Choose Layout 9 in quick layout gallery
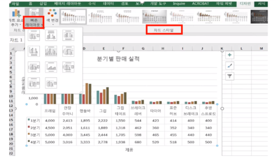 point(68,67)
